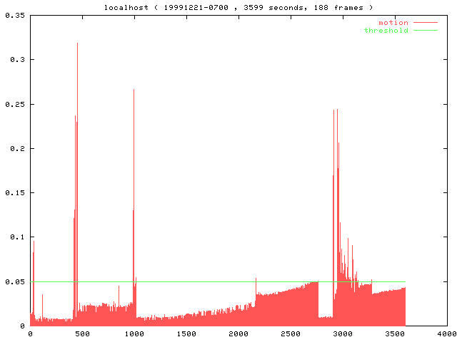Click the 0.05 y-axis tick label
457x342 pixels.
[14, 282]
